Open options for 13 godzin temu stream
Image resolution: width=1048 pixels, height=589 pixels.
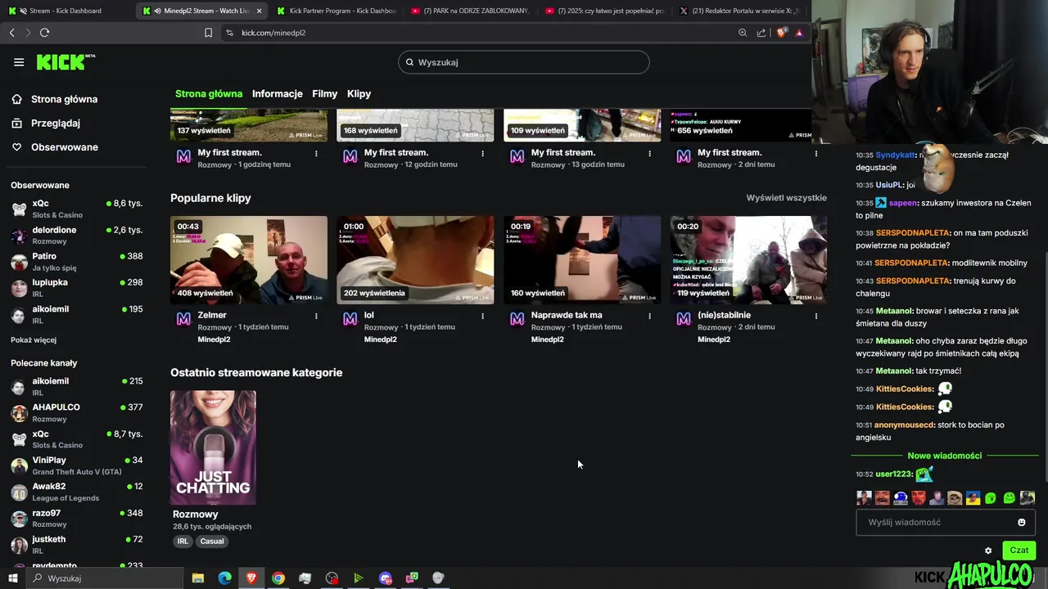[x=649, y=153]
